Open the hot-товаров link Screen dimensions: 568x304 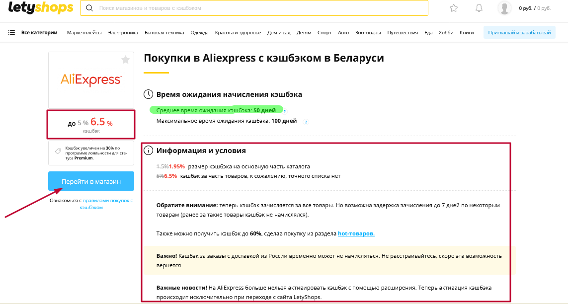point(356,234)
